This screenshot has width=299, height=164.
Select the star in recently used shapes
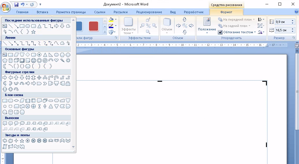(34, 32)
